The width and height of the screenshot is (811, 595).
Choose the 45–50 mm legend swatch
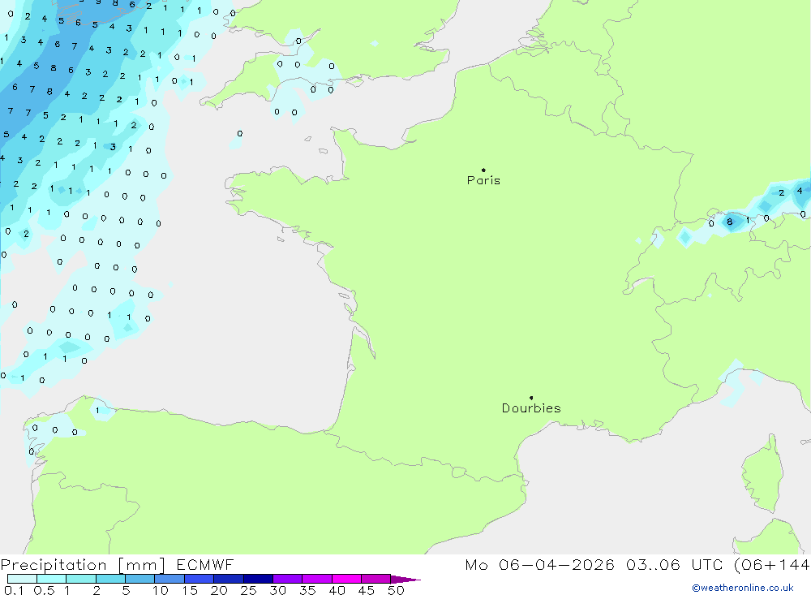pos(376,579)
